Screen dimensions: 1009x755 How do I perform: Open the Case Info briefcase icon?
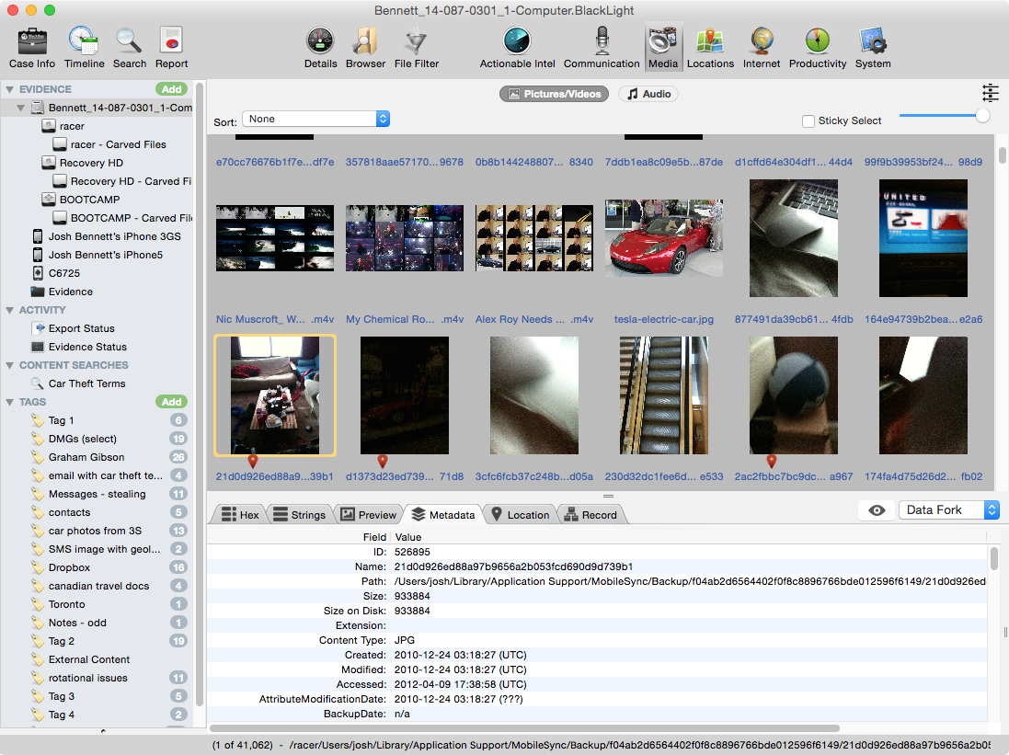pos(32,41)
